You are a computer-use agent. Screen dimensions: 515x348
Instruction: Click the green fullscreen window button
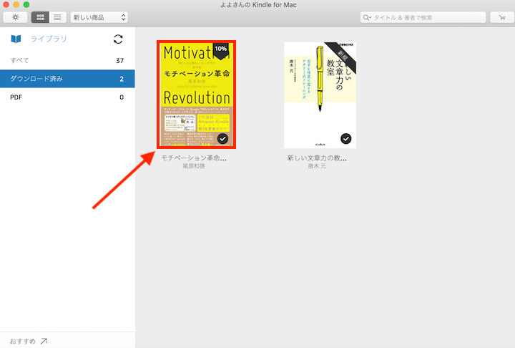[26, 4]
